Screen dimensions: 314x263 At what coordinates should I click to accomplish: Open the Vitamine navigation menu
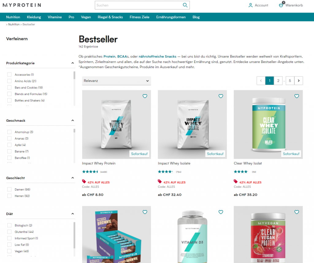pyautogui.click(x=55, y=17)
